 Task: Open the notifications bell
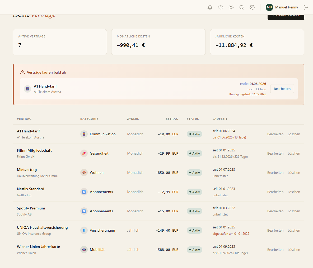pos(210,7)
